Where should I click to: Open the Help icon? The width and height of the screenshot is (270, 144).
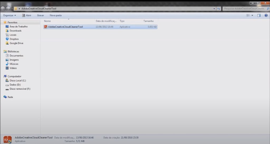tap(266, 15)
